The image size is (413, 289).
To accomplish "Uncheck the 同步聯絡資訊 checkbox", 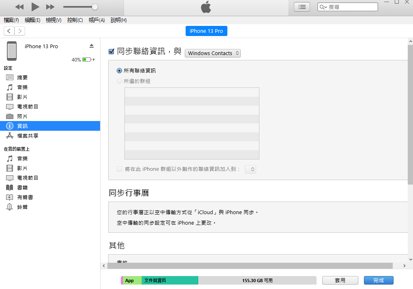I will [111, 51].
